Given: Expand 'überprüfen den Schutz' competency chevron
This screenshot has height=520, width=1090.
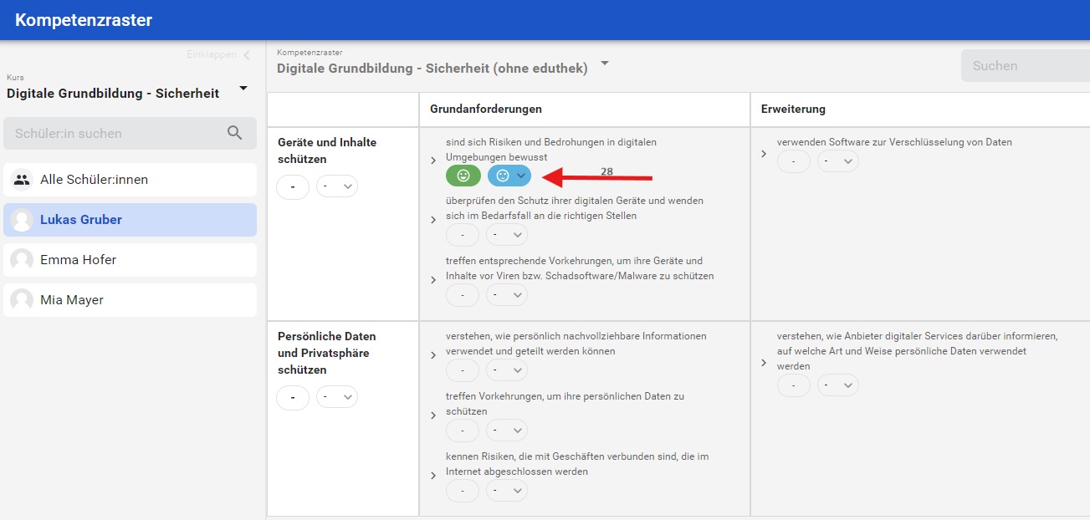Looking at the screenshot, I should (433, 220).
